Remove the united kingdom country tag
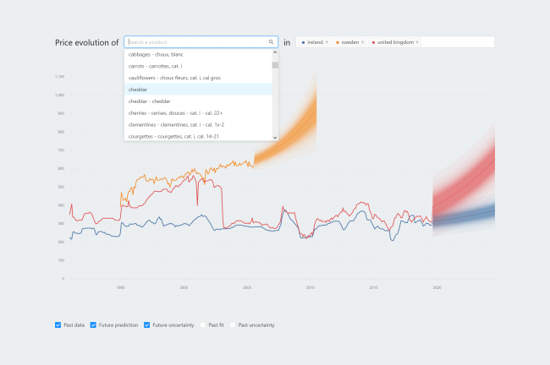Viewport: 550px width, 365px height. point(417,41)
